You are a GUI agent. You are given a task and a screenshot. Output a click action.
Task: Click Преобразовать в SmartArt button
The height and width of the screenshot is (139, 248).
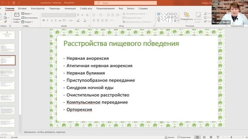(138, 22)
